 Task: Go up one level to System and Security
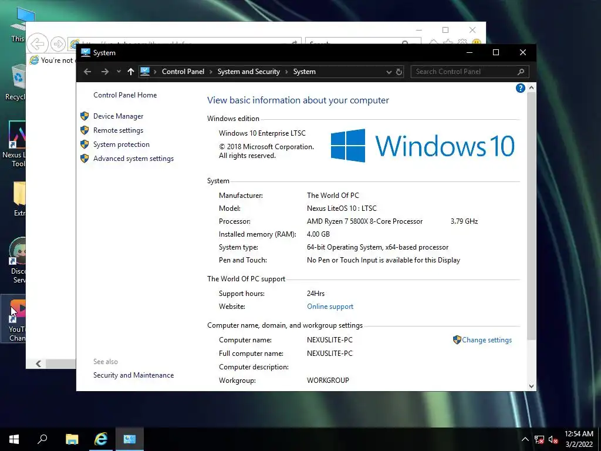click(x=131, y=72)
